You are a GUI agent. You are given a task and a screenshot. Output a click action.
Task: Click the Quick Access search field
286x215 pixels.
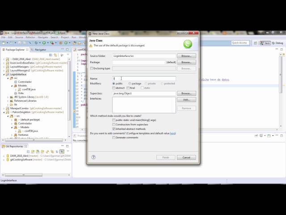[x=240, y=43]
